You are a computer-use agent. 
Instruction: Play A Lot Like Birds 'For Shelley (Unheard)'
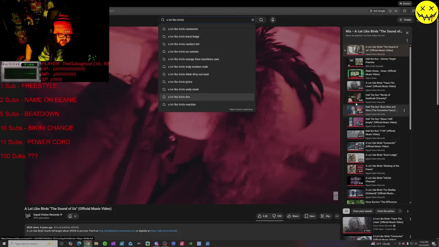click(376, 193)
